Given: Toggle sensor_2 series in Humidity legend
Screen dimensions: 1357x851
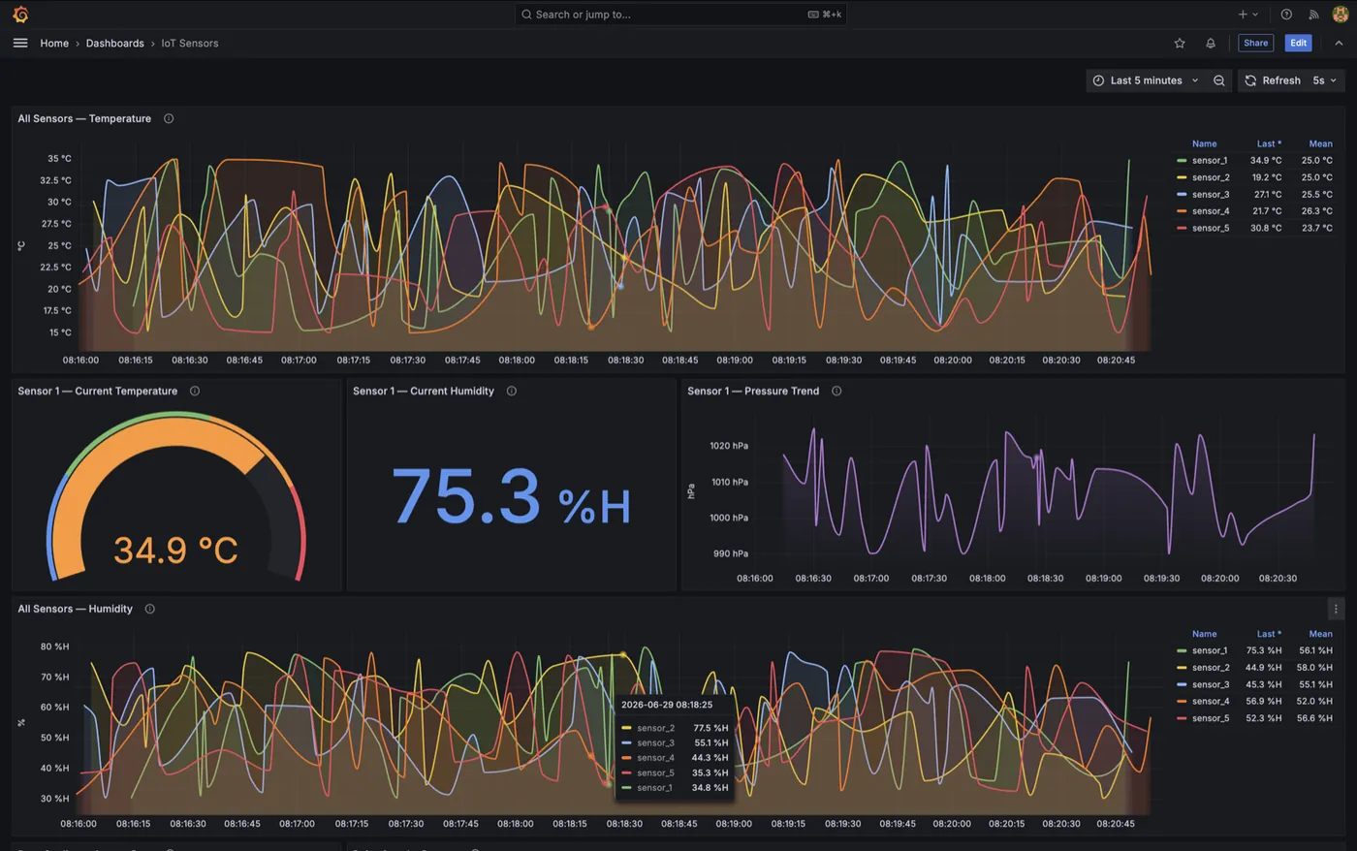Looking at the screenshot, I should click(x=1211, y=668).
